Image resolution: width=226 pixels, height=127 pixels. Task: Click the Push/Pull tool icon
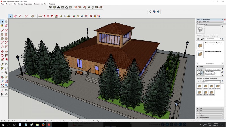click(40, 16)
